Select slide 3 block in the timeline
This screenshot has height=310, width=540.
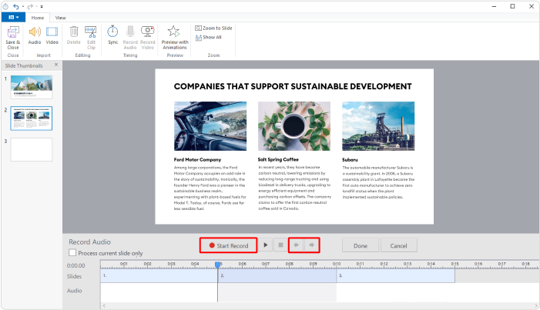coord(396,275)
